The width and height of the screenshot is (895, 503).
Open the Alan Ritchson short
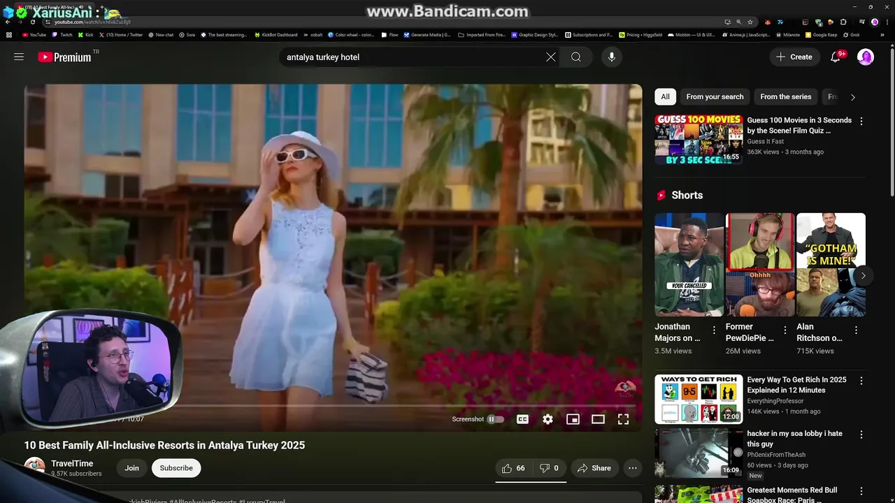point(831,265)
